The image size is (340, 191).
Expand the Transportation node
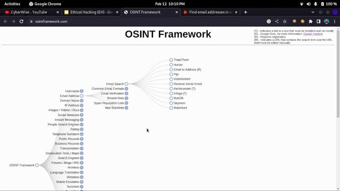(x=81, y=149)
